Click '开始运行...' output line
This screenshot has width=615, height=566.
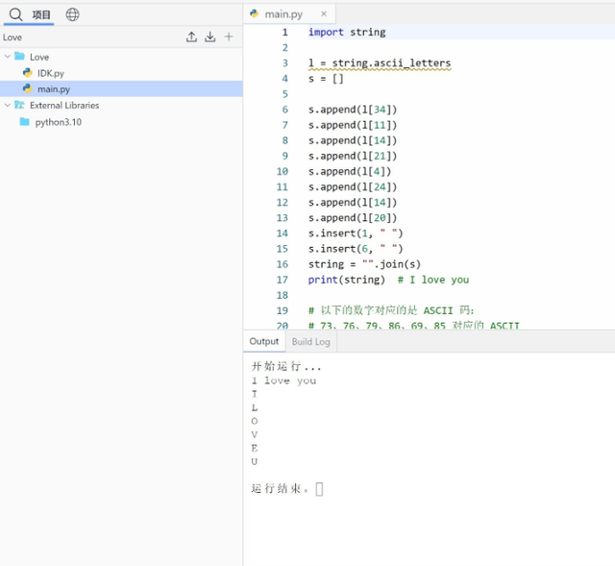286,367
